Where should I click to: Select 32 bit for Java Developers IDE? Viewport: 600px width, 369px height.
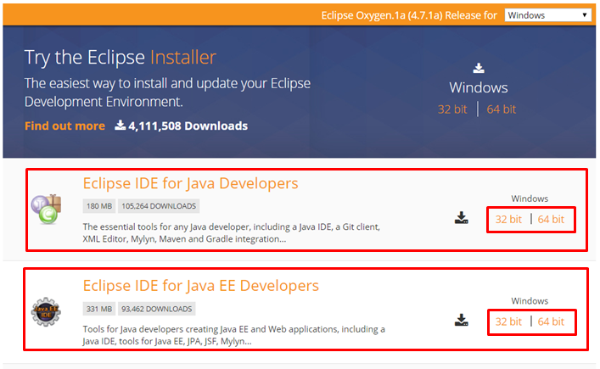(508, 220)
